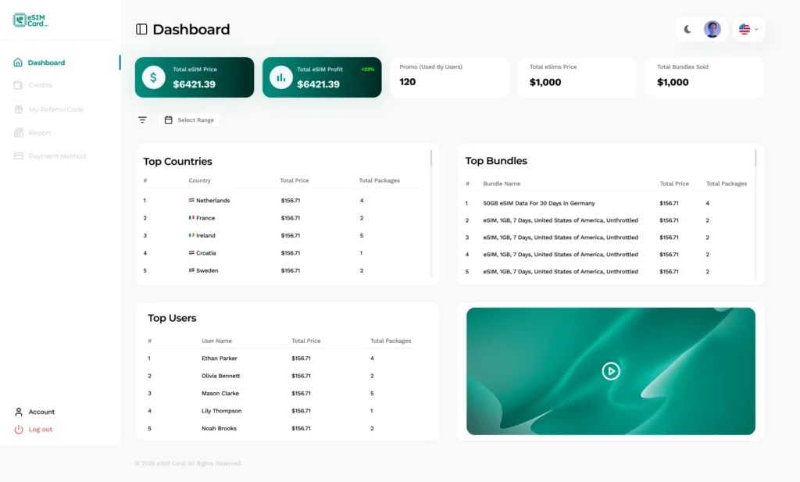Click the Top Bundles scrollbar

pyautogui.click(x=755, y=159)
